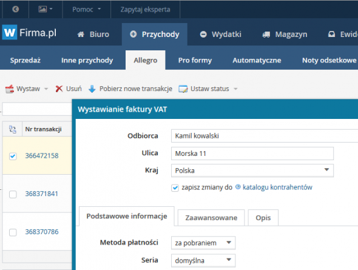Open the Noty odsetkowe subtab
Viewport: 358px width, 270px height.
click(329, 60)
